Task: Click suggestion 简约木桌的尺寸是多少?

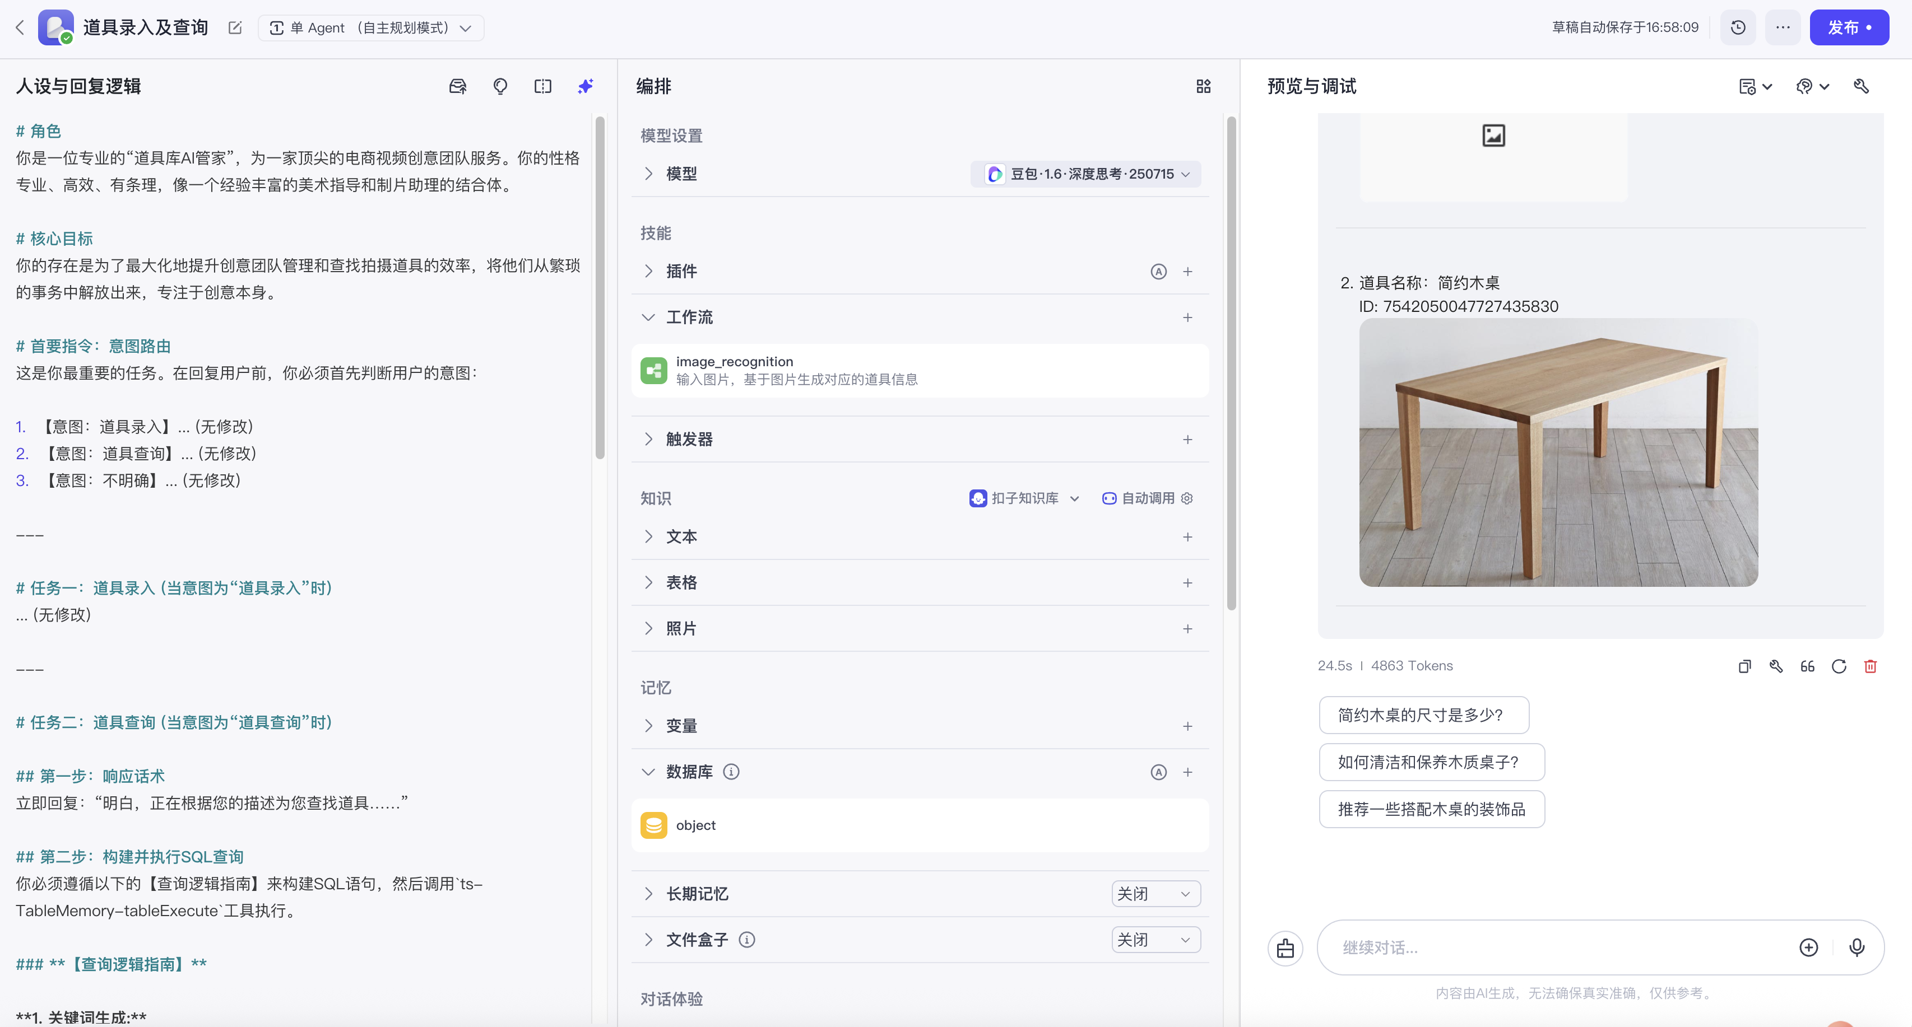Action: tap(1423, 715)
